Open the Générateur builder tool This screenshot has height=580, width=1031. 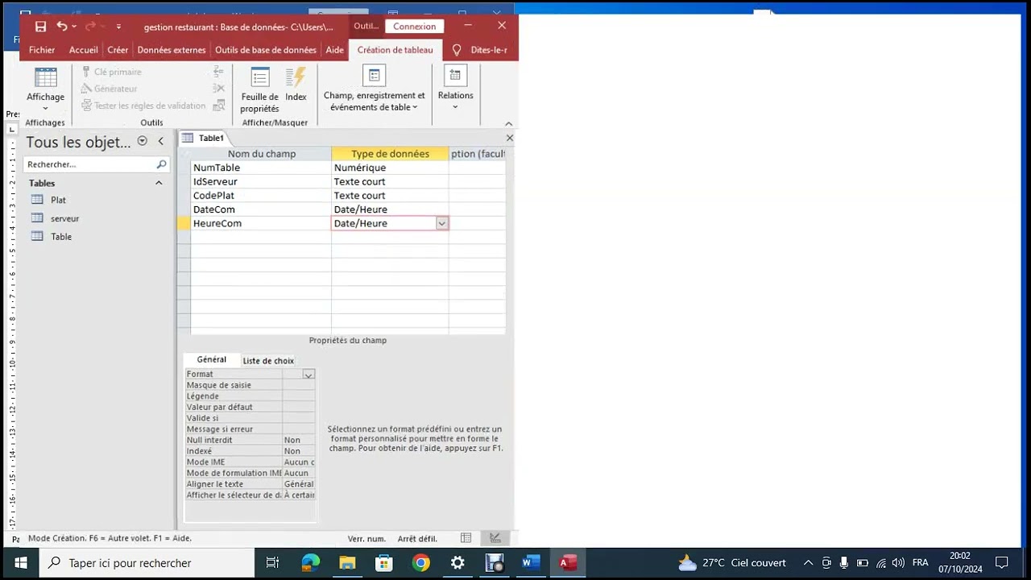109,89
